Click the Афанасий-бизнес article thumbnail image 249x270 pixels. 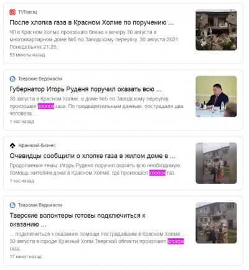tap(216, 163)
